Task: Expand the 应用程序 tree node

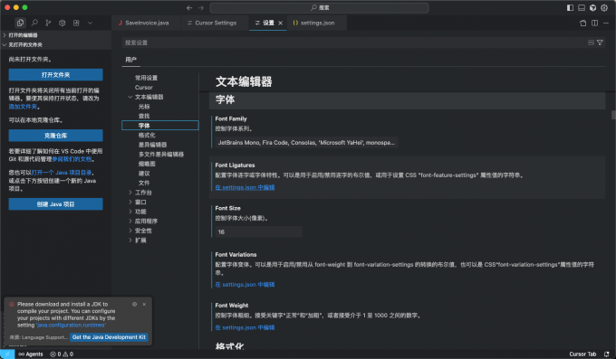Action: (x=130, y=221)
